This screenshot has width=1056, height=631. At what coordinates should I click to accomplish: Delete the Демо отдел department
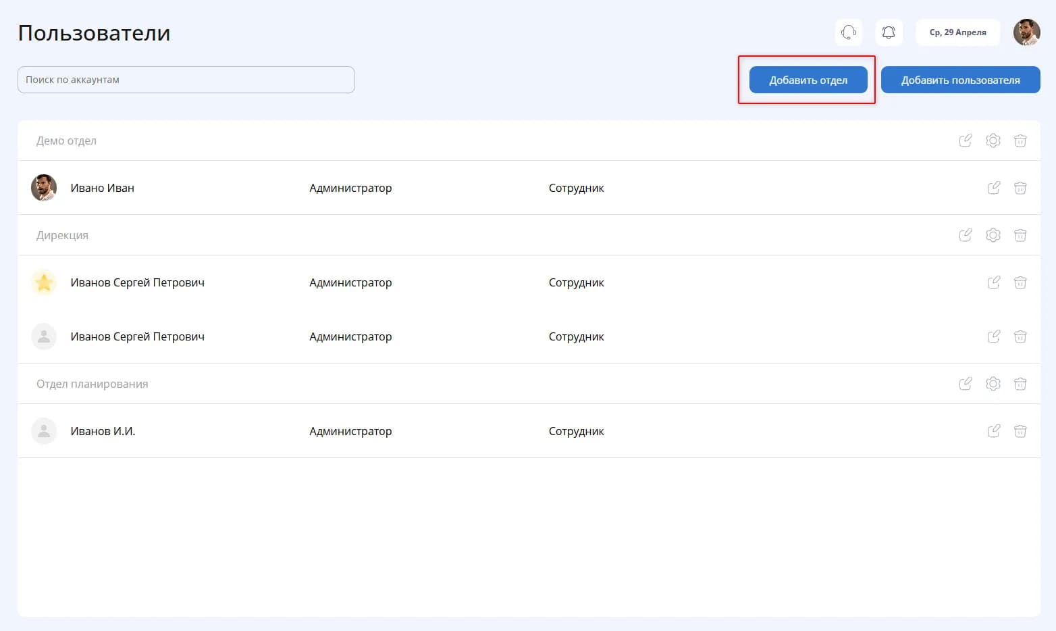(x=1020, y=141)
